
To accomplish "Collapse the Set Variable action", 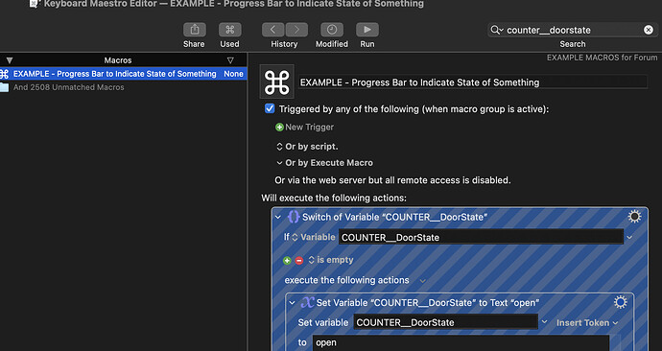I will [292, 303].
